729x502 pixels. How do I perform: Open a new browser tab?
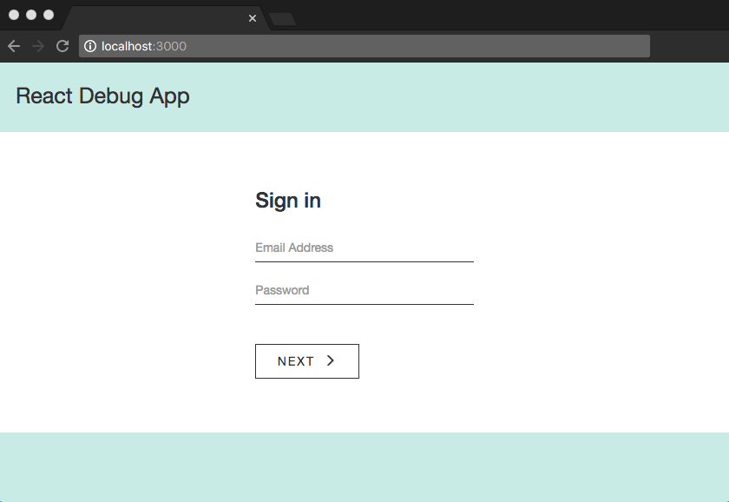(x=283, y=19)
